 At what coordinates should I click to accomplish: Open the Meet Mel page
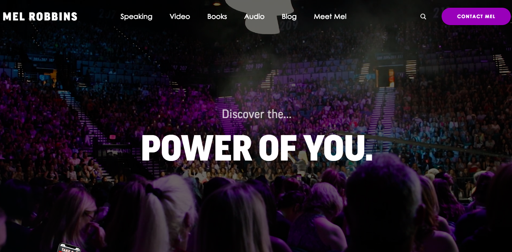(330, 17)
